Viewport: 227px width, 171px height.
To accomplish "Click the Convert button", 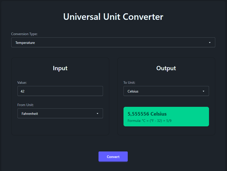I will (x=113, y=156).
